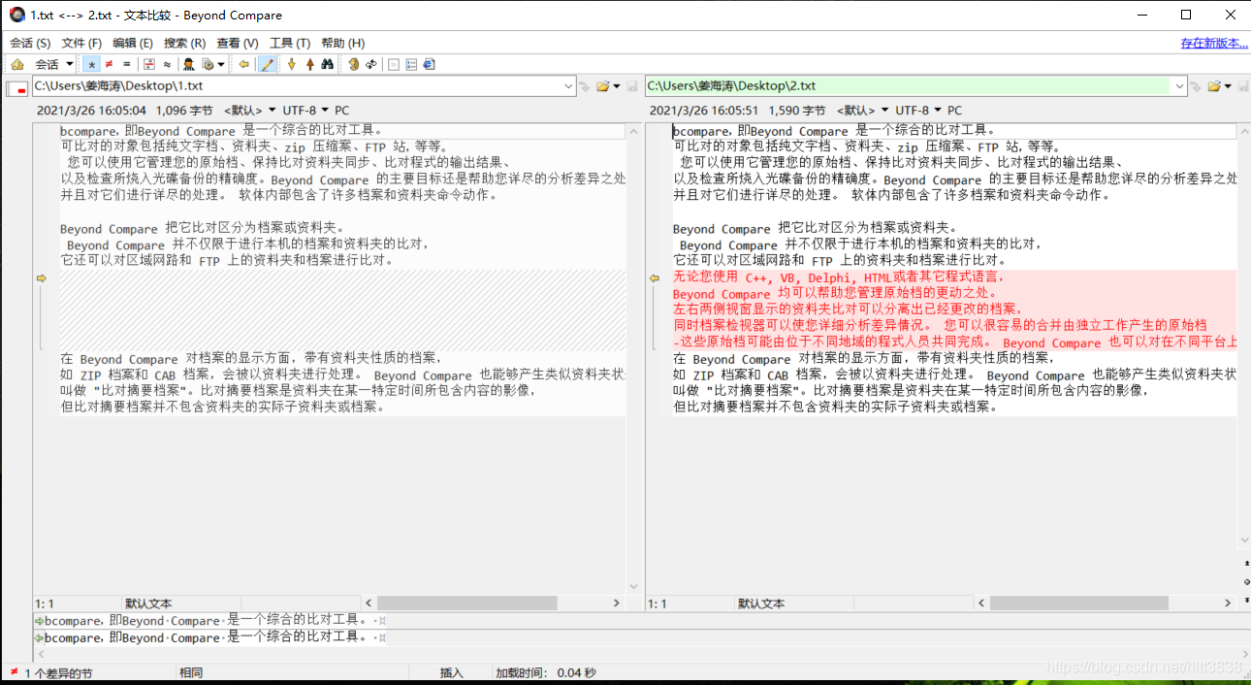Click the Home view toolbar icon

(x=17, y=65)
